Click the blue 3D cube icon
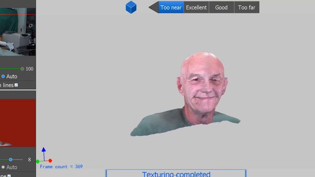The height and width of the screenshot is (177, 315). [x=131, y=7]
